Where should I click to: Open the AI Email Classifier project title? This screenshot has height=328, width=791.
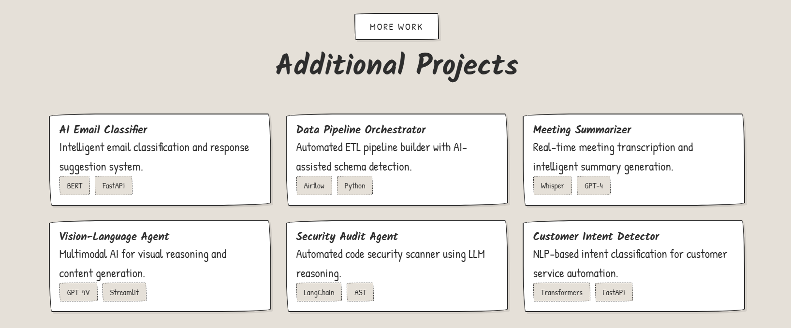pyautogui.click(x=103, y=129)
